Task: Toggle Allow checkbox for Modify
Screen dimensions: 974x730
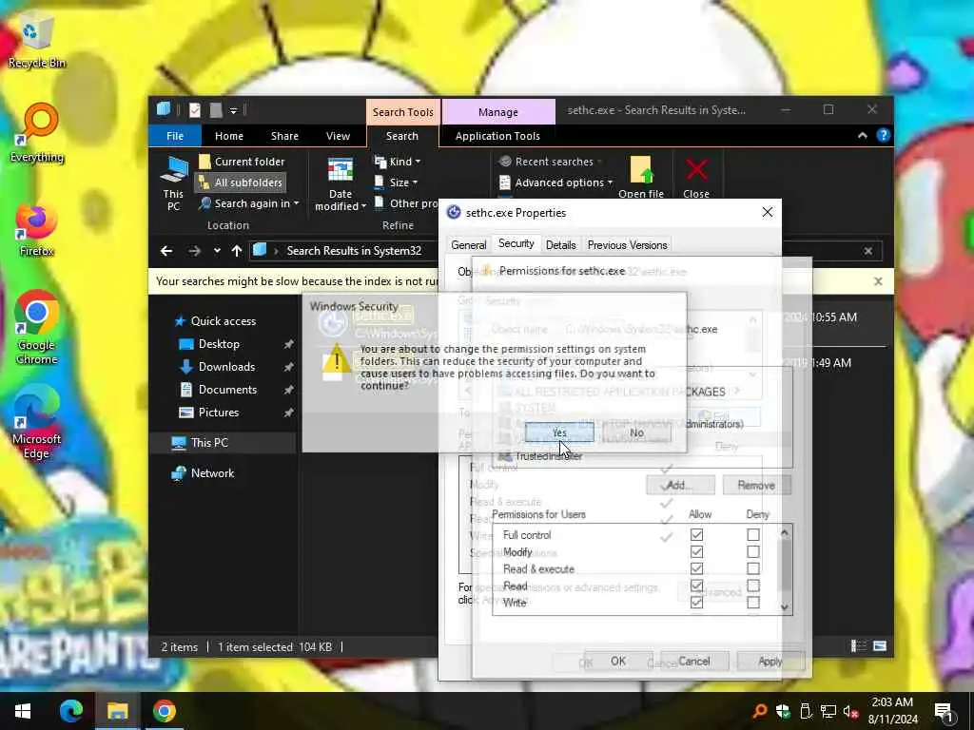Action: click(696, 552)
